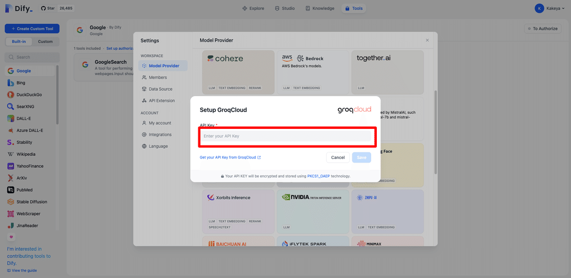Open Language settings item
The height and width of the screenshot is (278, 571).
click(x=163, y=147)
